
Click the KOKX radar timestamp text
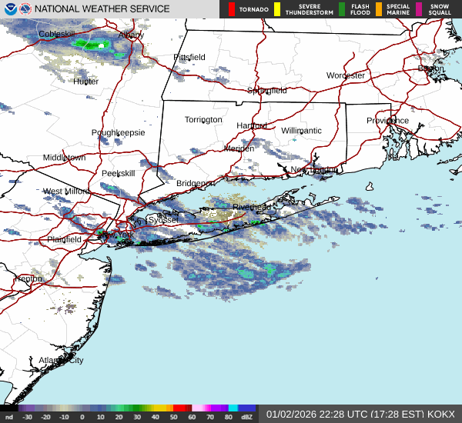coord(360,414)
